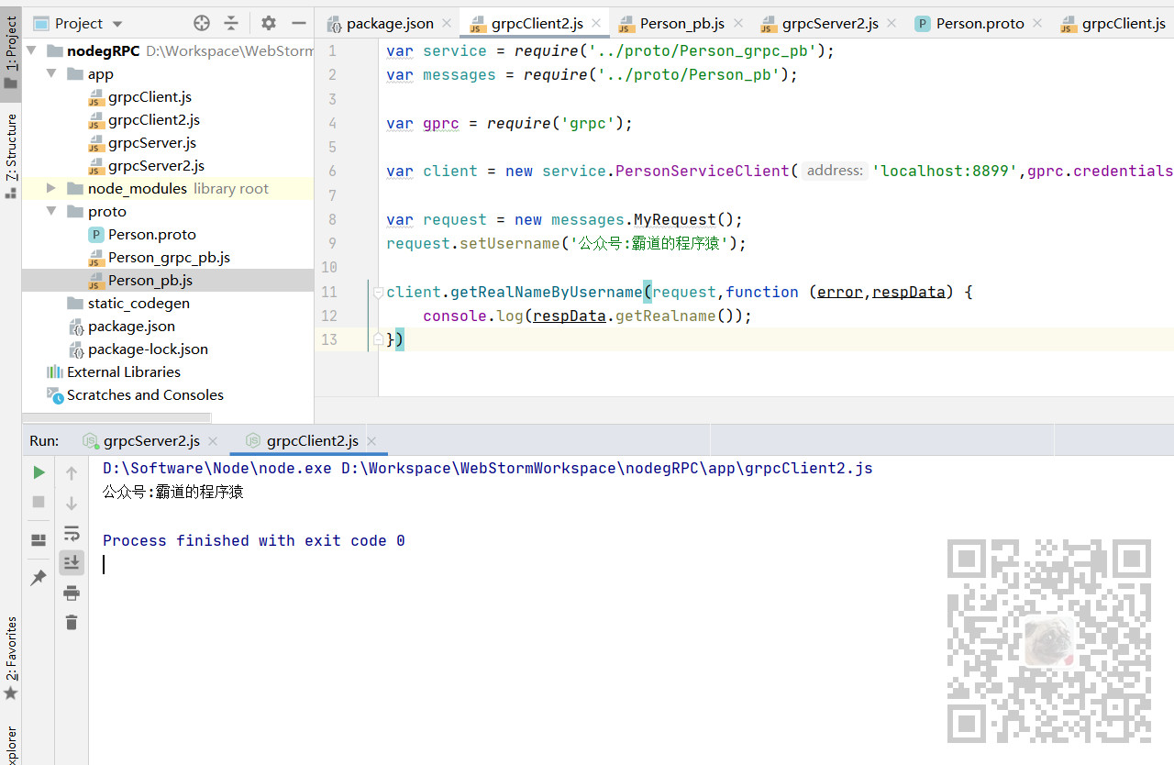Select package-lock.json in project tree
The width and height of the screenshot is (1174, 765).
[x=148, y=349]
